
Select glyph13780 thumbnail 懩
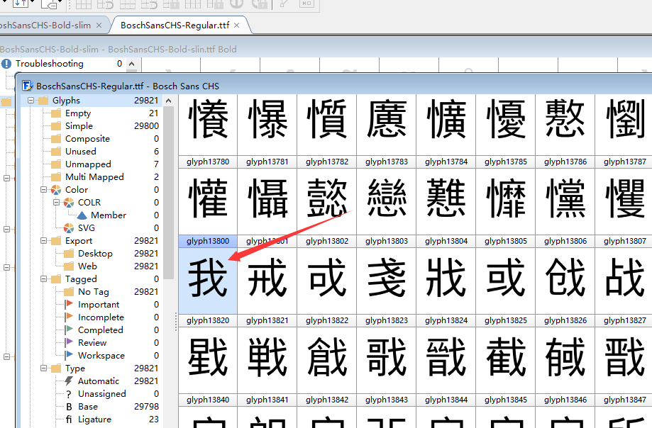pos(208,125)
